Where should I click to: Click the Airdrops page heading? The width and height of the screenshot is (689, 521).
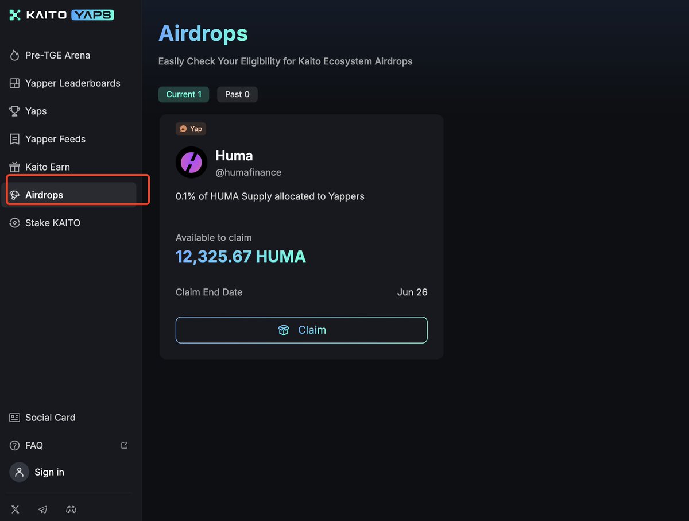(x=203, y=34)
